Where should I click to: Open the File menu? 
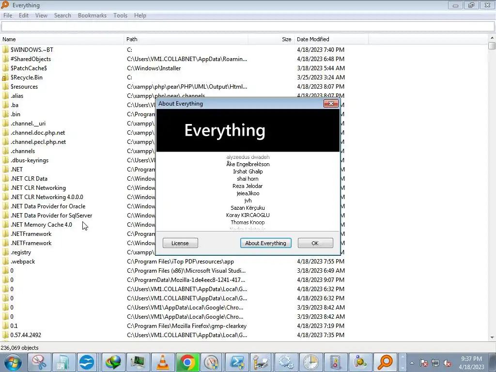(8, 15)
